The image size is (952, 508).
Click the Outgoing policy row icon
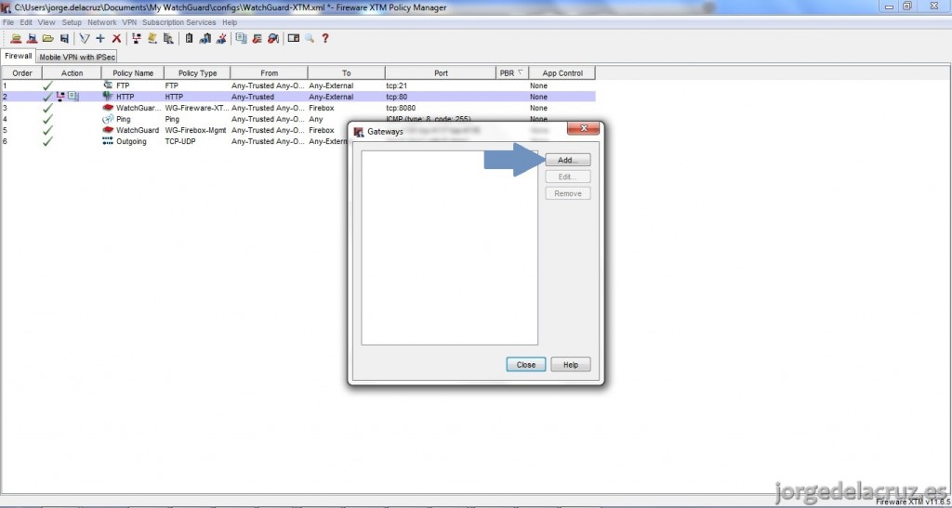coord(108,141)
